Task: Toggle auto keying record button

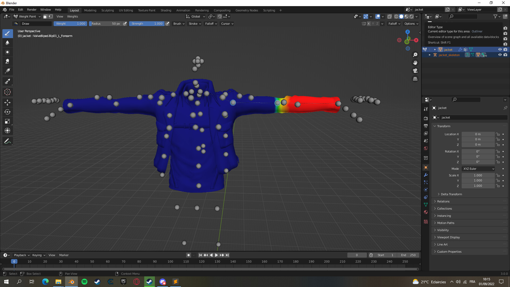Action: pos(189,255)
